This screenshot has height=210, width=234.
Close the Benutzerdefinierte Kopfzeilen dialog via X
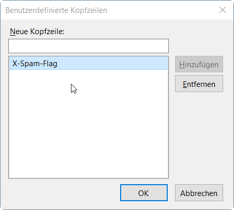coord(223,10)
